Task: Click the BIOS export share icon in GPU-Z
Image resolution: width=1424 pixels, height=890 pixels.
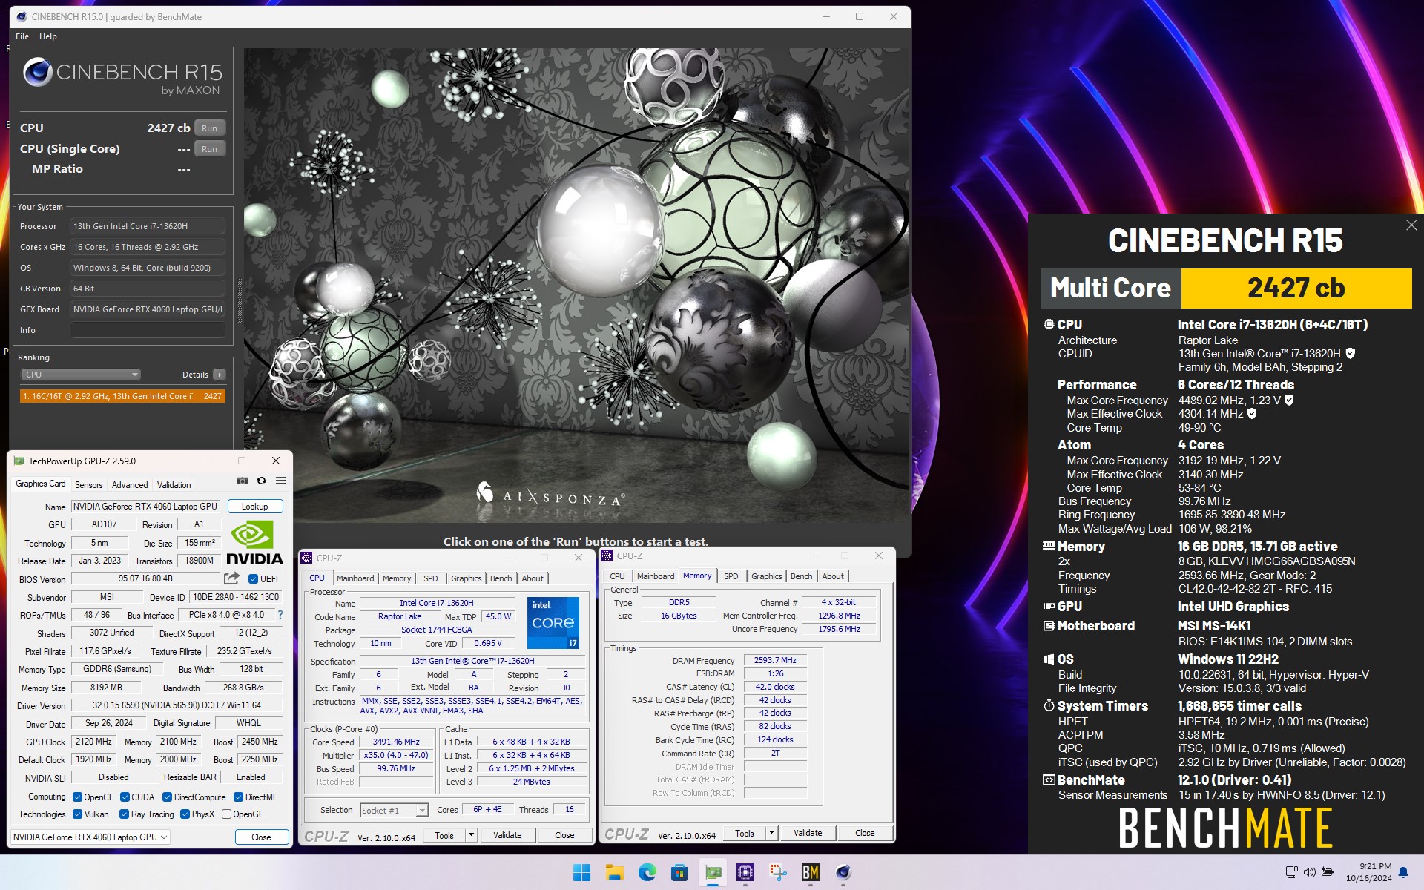Action: click(232, 578)
